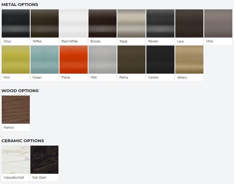This screenshot has width=234, height=184.
Task: Choose the Toffee metal finish
Action: (45, 24)
